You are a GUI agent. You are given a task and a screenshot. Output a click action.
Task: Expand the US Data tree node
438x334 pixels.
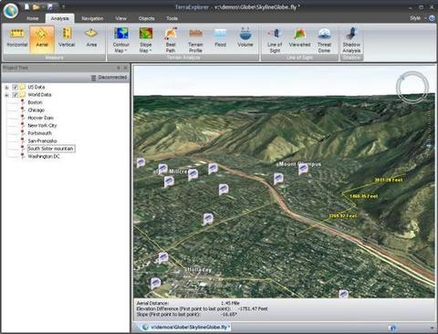6,88
